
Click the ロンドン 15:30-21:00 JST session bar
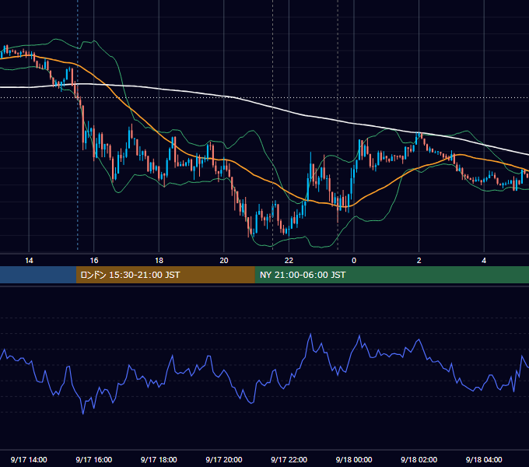tap(165, 275)
